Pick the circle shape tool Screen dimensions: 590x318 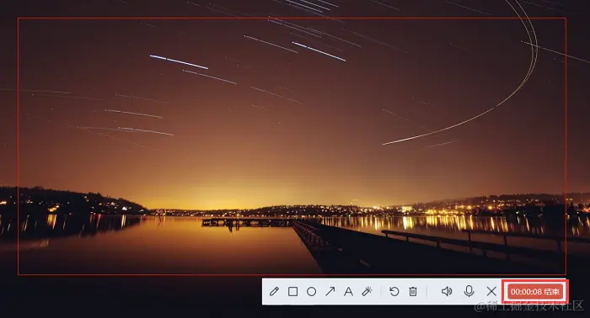(x=311, y=291)
